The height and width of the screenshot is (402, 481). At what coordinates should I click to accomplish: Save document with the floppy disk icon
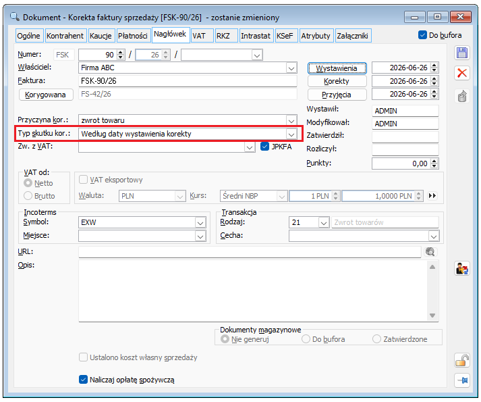pyautogui.click(x=462, y=53)
